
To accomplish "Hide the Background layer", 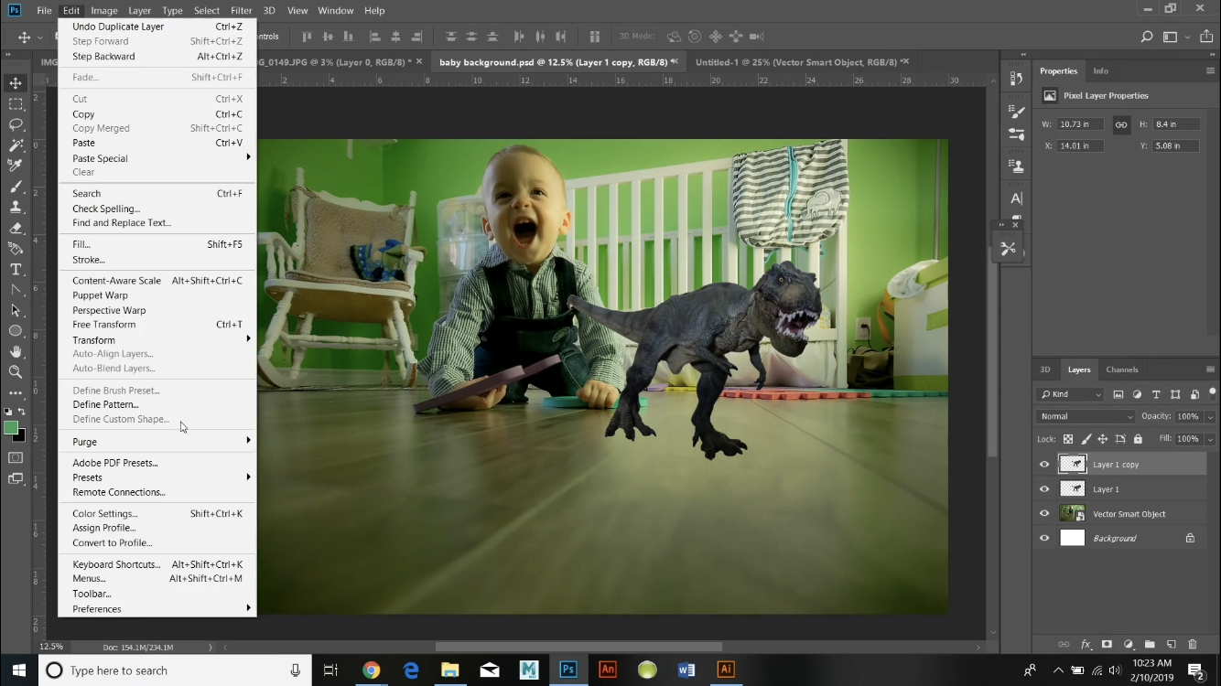I will [1043, 538].
